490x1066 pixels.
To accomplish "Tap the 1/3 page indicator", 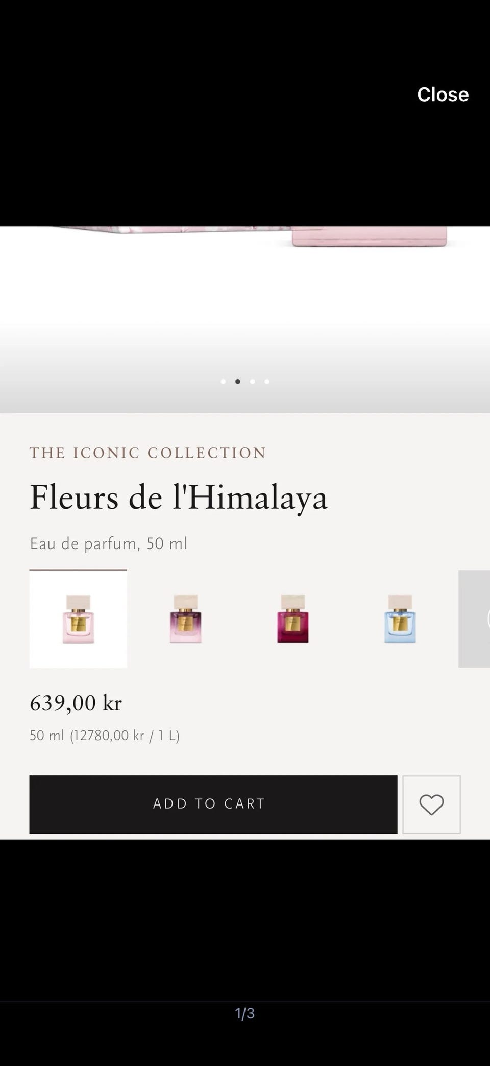I will point(245,1013).
